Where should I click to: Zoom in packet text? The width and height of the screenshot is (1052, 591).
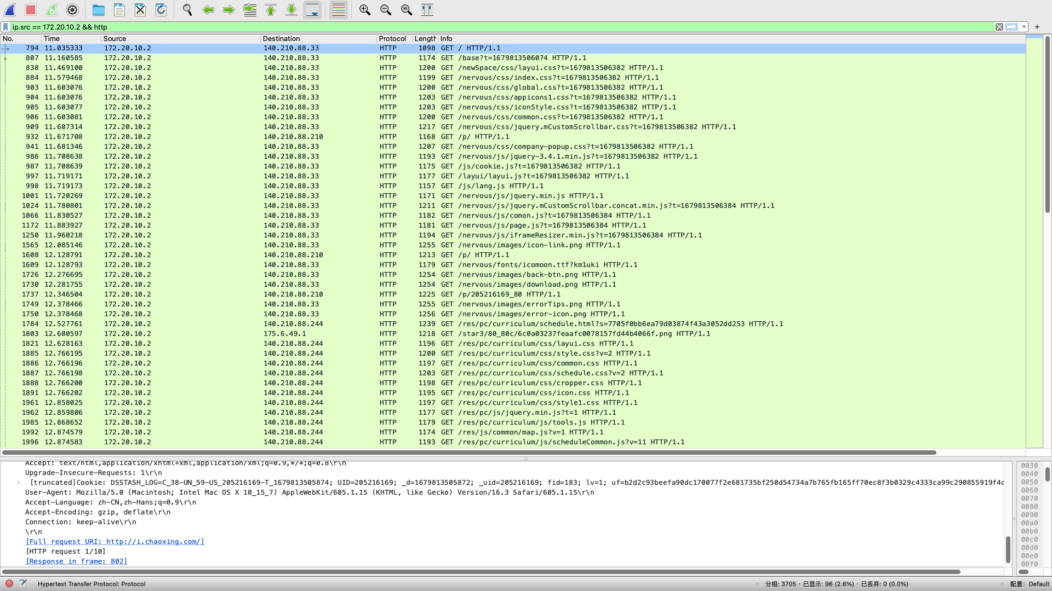coord(365,10)
